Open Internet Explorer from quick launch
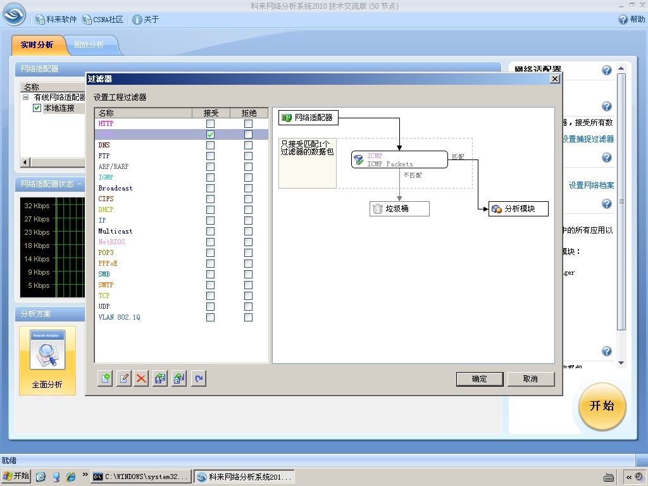 [71, 477]
